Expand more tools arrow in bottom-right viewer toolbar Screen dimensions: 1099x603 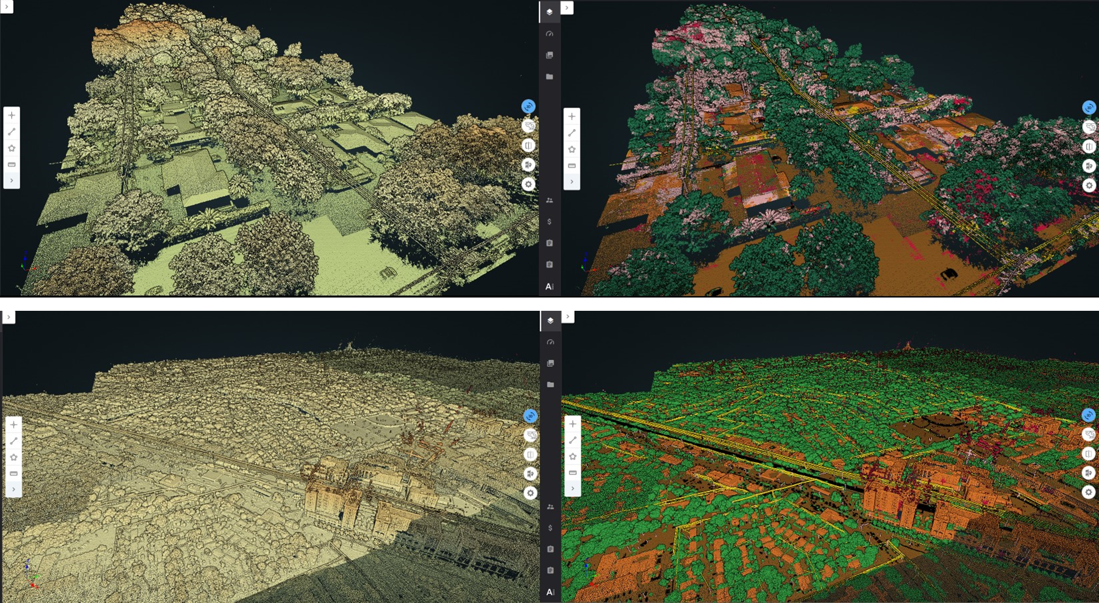tap(573, 489)
